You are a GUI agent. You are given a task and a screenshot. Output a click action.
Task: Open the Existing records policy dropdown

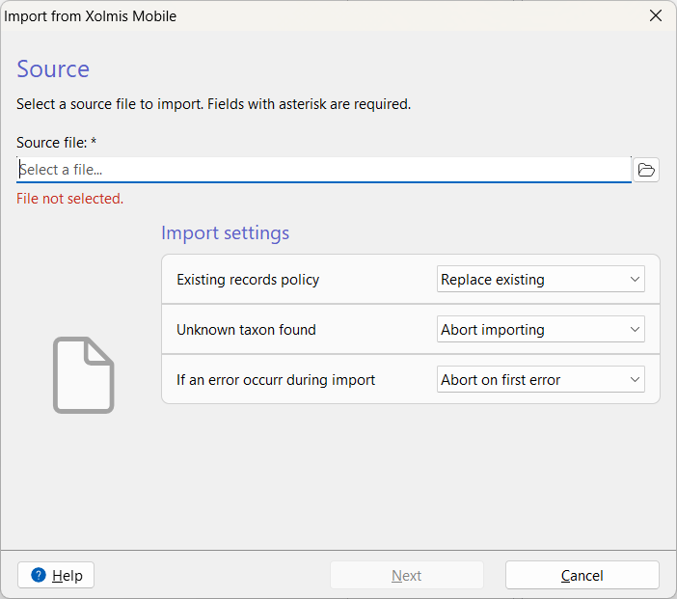click(541, 280)
